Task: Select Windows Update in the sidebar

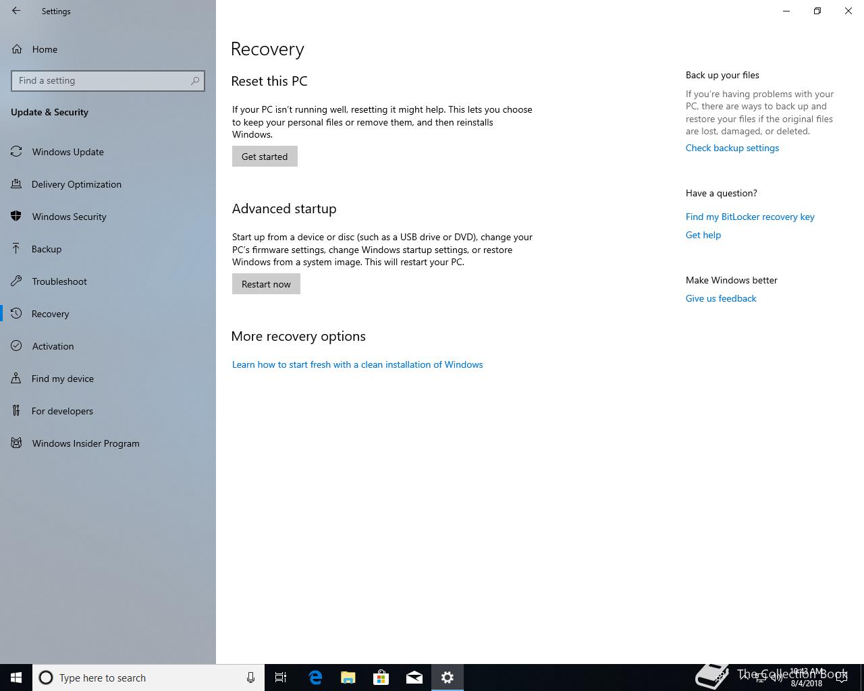Action: pyautogui.click(x=67, y=152)
